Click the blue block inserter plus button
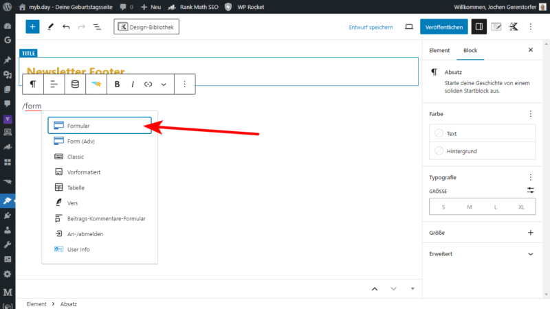550x309 pixels. (x=32, y=27)
